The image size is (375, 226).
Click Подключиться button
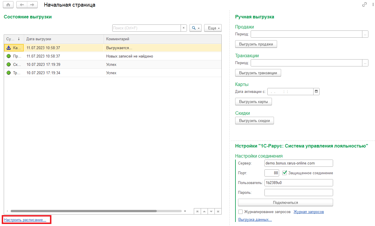tap(285, 202)
